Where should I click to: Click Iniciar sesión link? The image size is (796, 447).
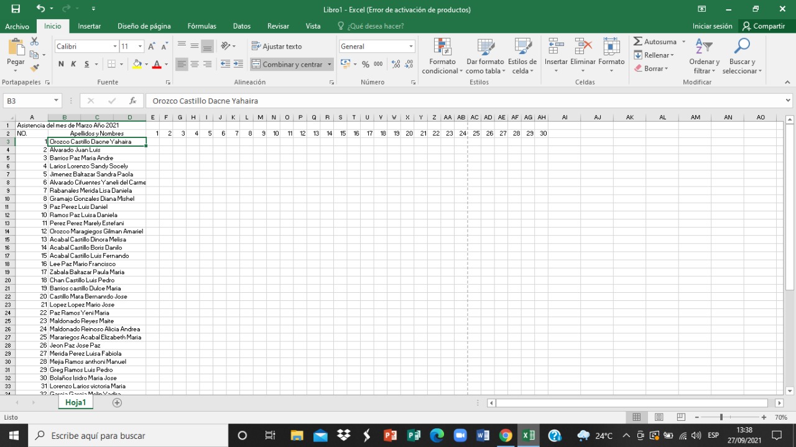point(712,26)
